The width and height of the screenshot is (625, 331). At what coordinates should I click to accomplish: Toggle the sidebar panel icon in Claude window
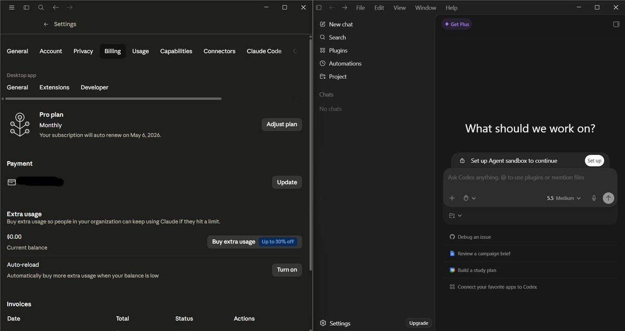26,7
